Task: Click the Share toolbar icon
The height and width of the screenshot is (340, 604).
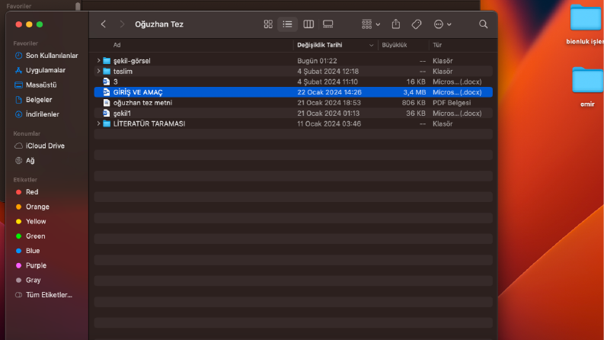Action: [395, 24]
